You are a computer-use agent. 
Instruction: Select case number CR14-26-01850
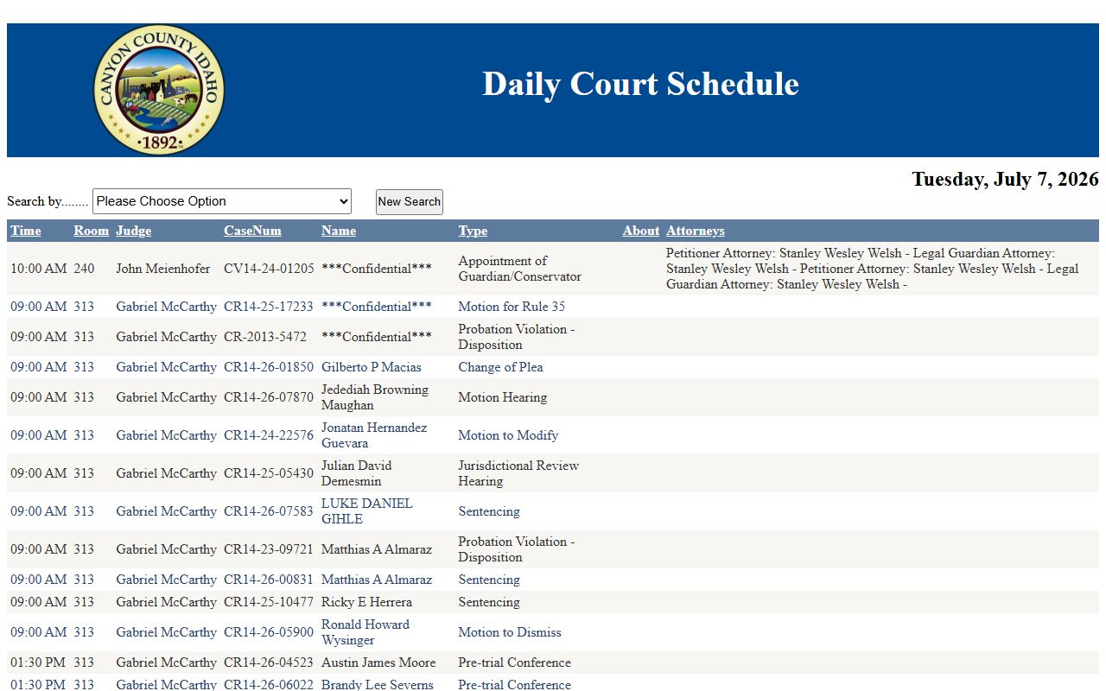tap(269, 367)
